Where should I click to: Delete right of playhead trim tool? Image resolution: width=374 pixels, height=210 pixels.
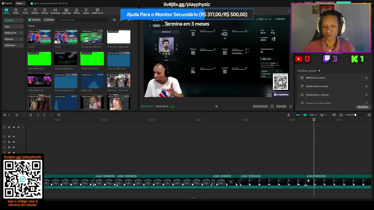[45, 115]
